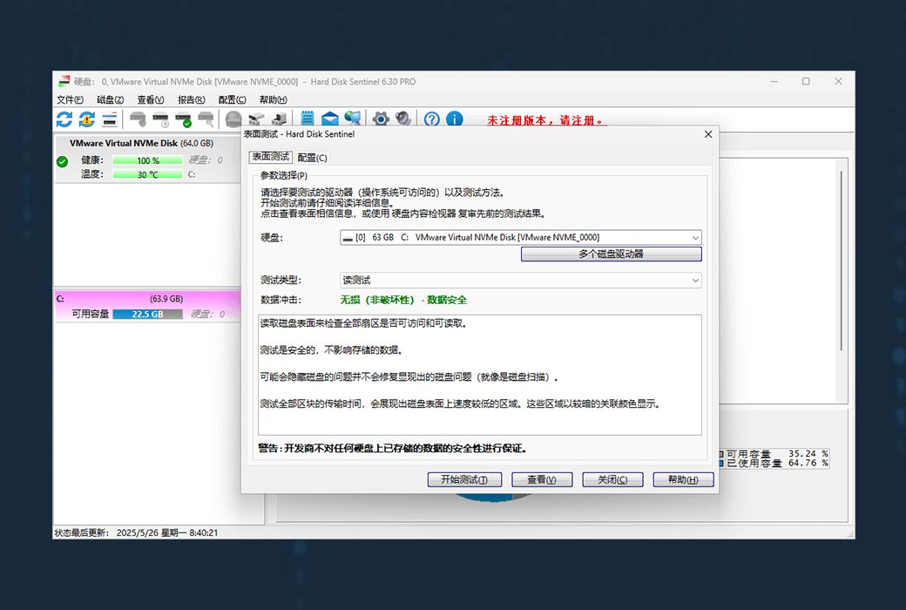Click the round gray disk surface icon
Screen dimensions: 906x610
coord(233,119)
